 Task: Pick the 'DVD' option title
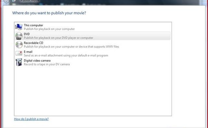pos(27,34)
